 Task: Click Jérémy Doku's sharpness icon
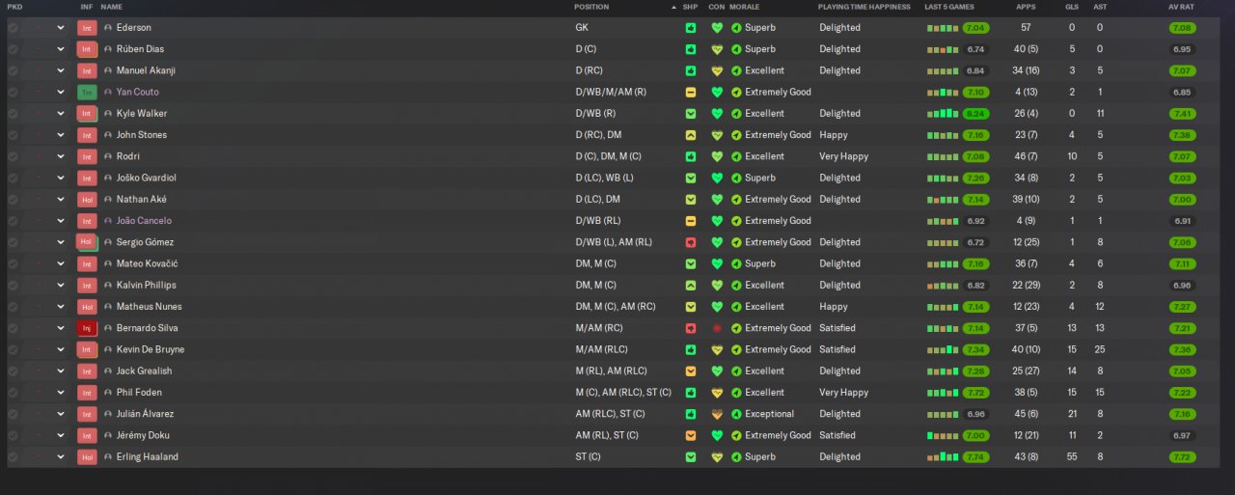click(691, 435)
